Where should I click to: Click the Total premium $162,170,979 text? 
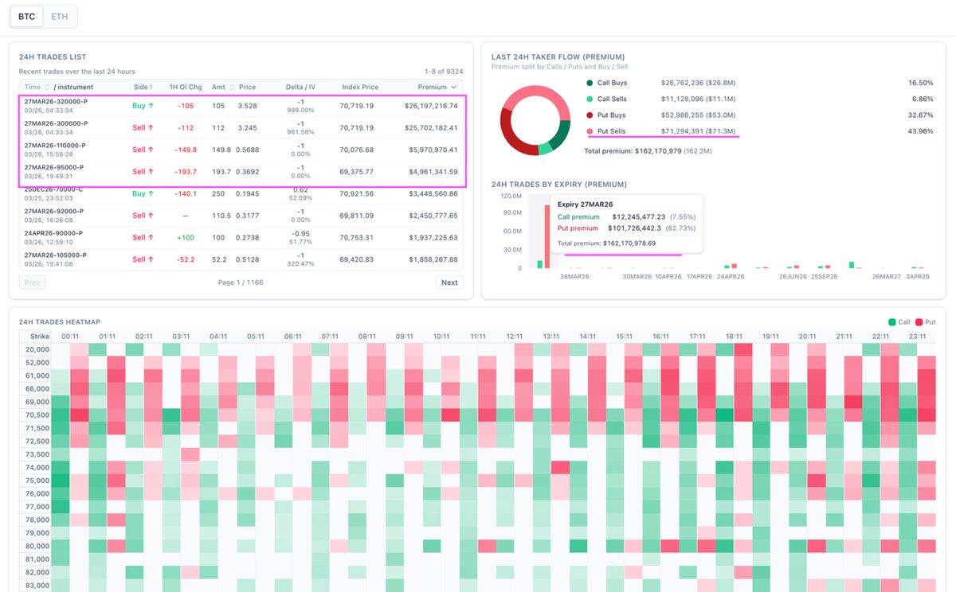pyautogui.click(x=648, y=150)
